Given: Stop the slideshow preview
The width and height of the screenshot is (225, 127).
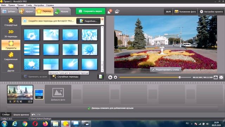Looking at the screenshot, I should pyautogui.click(x=115, y=77).
